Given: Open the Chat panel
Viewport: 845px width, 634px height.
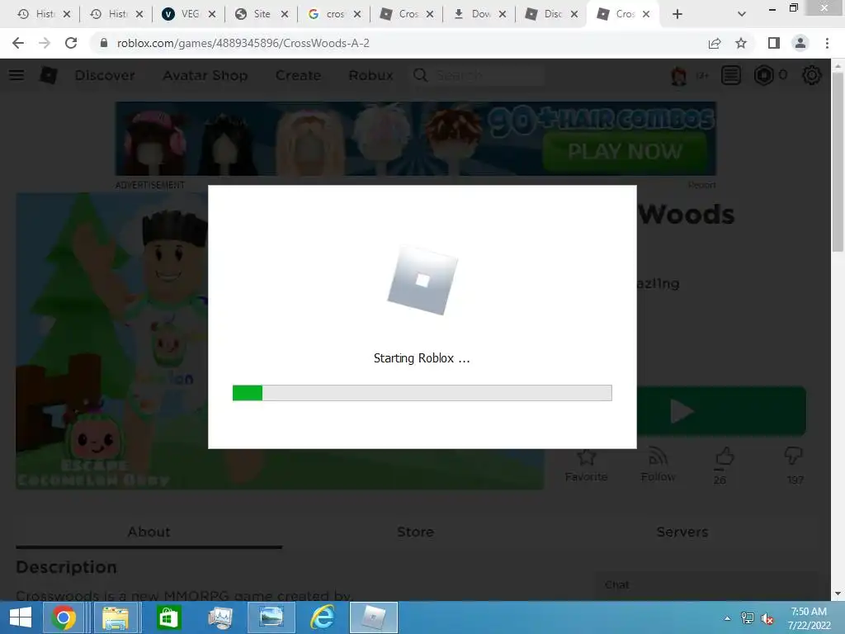Looking at the screenshot, I should tap(705, 585).
